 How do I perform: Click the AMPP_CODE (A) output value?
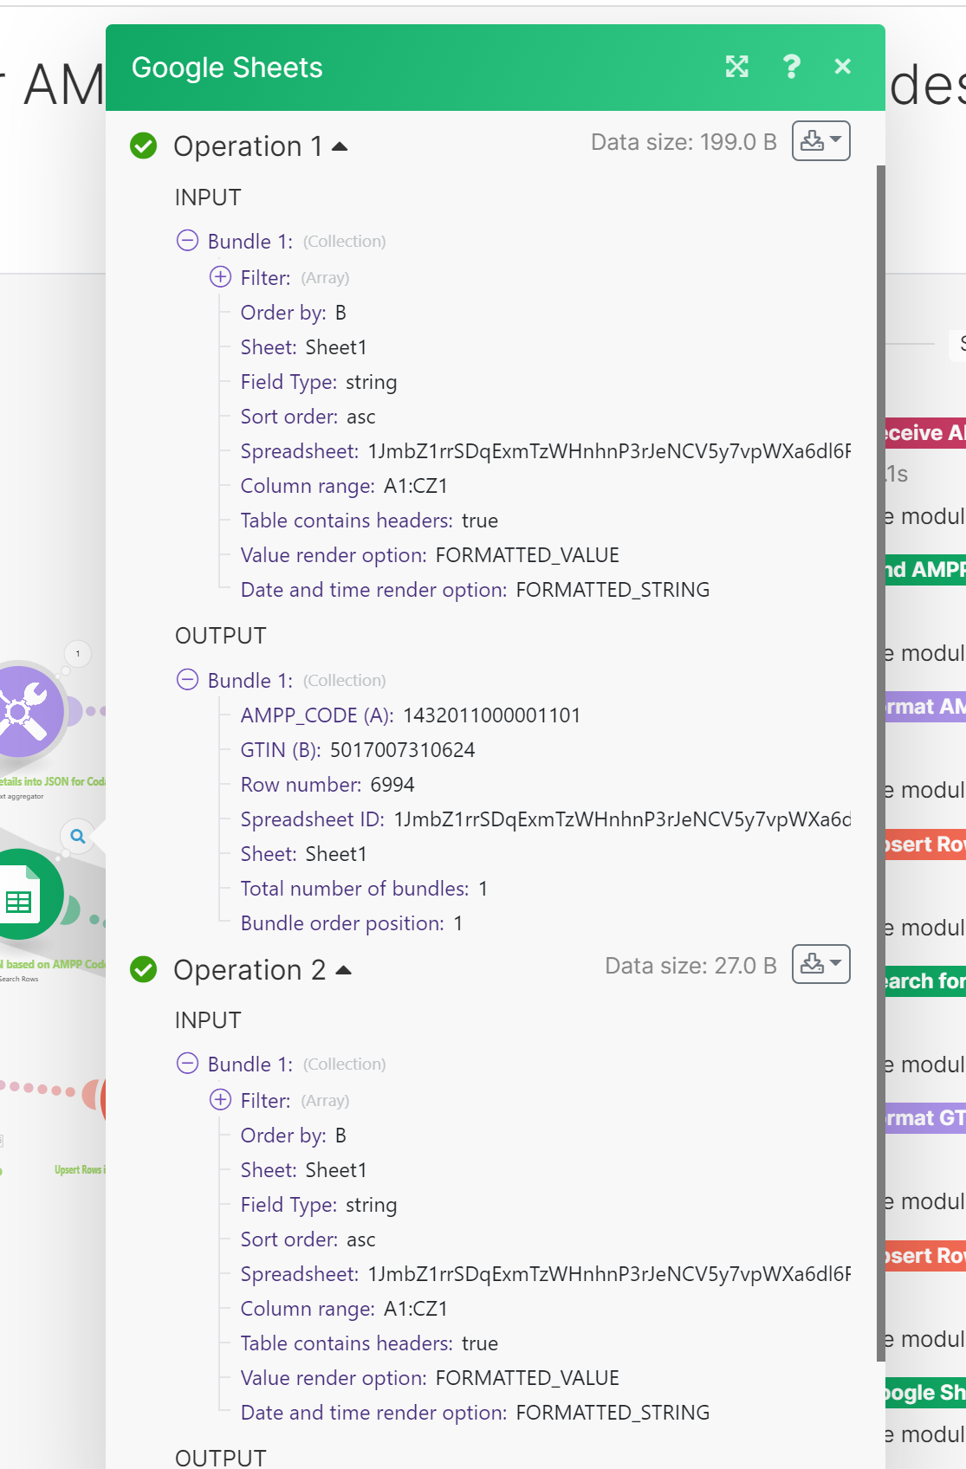tap(491, 715)
